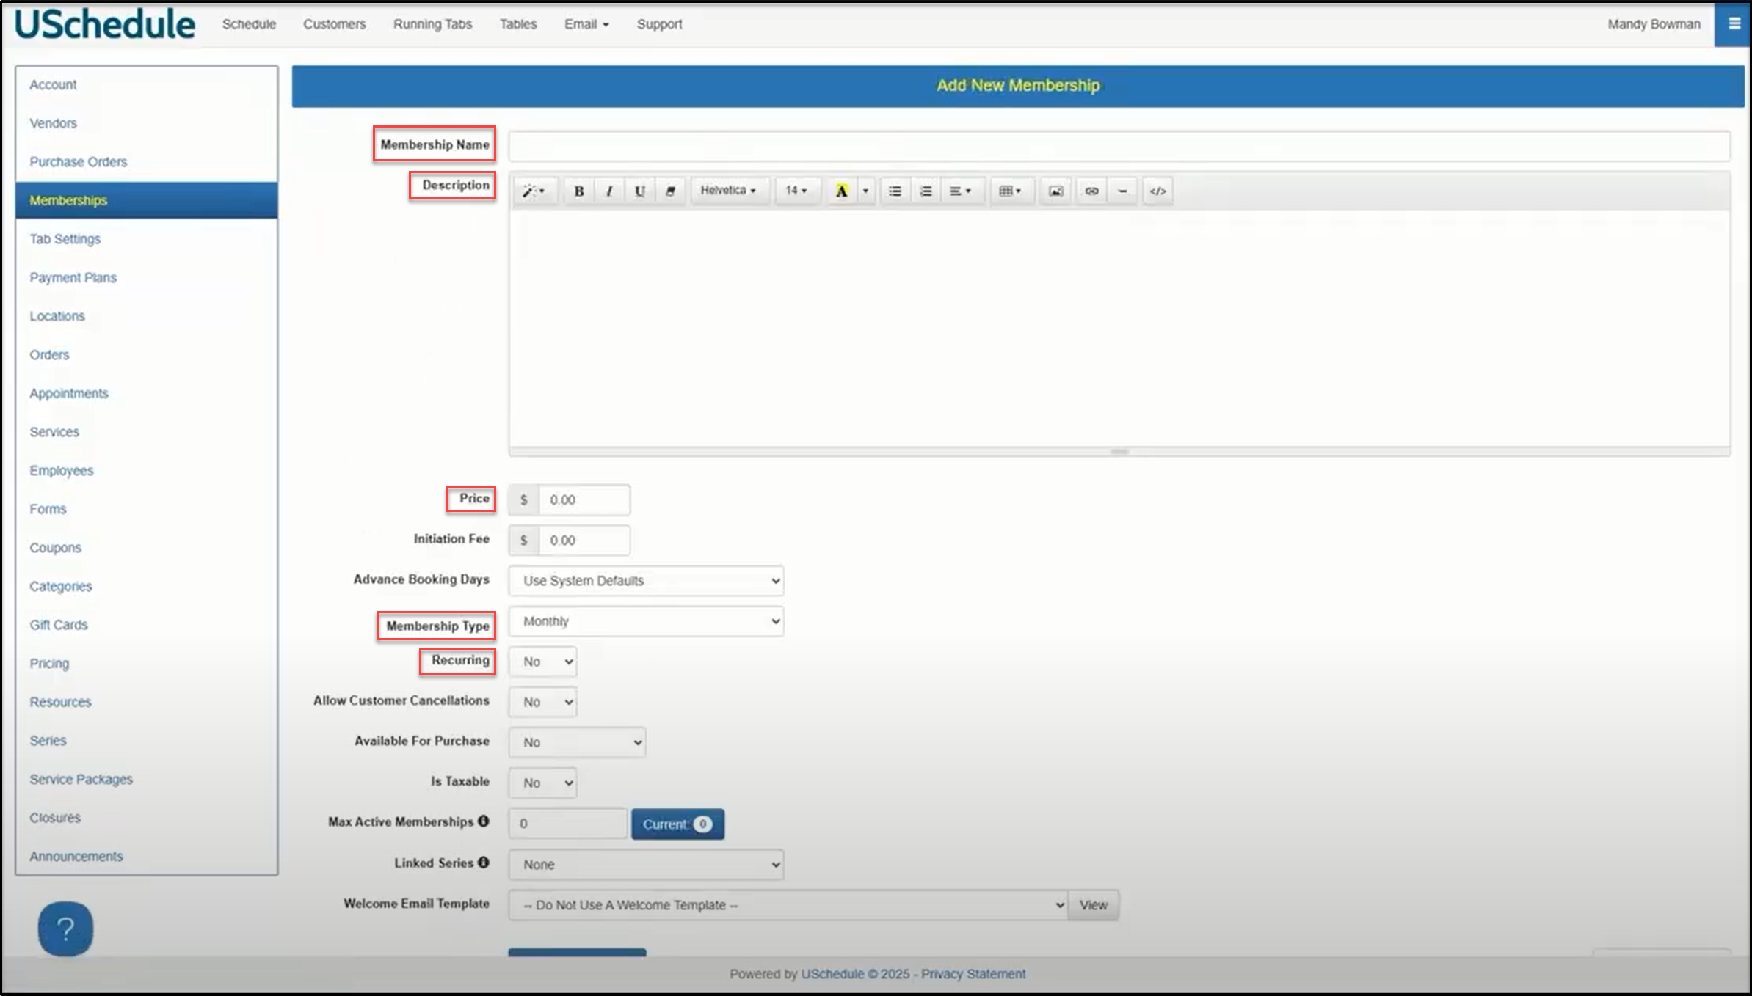Open the Recurring Yes/No selector
This screenshot has height=996, width=1752.
[543, 662]
